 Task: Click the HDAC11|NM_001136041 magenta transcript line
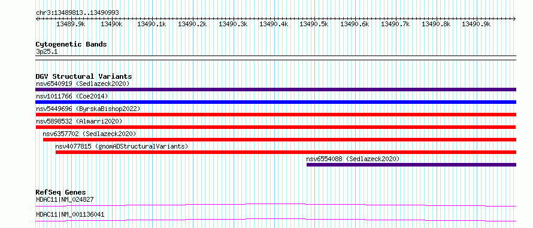275,220
